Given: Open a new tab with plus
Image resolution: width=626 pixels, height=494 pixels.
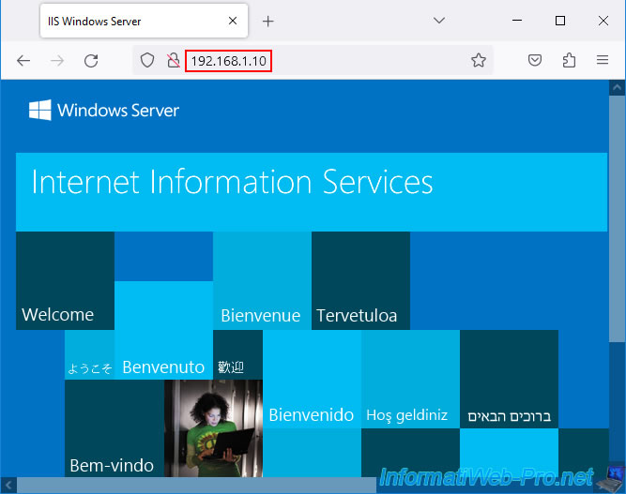Looking at the screenshot, I should (x=267, y=22).
